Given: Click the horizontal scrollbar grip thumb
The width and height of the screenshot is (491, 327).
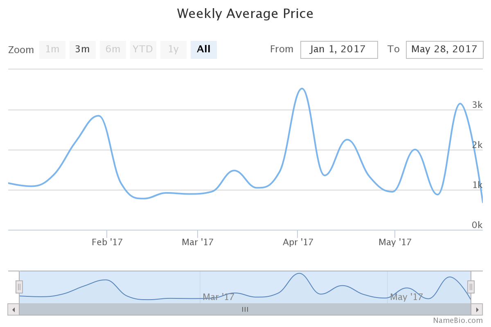Looking at the screenshot, I should coord(245,309).
